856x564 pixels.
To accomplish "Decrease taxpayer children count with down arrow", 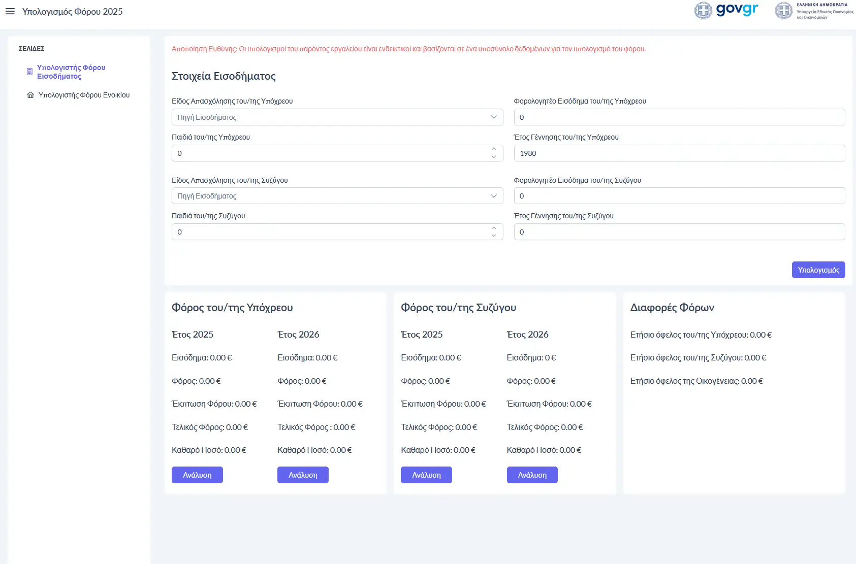I will 493,157.
